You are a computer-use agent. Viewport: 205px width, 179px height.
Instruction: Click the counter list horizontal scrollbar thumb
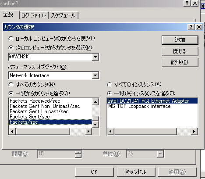[42, 132]
